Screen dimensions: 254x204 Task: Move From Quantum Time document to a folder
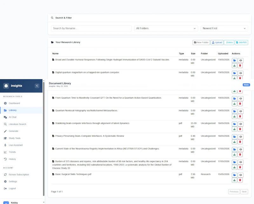(234, 99)
